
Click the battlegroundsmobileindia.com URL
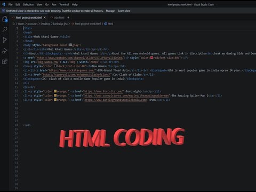pos(116,100)
